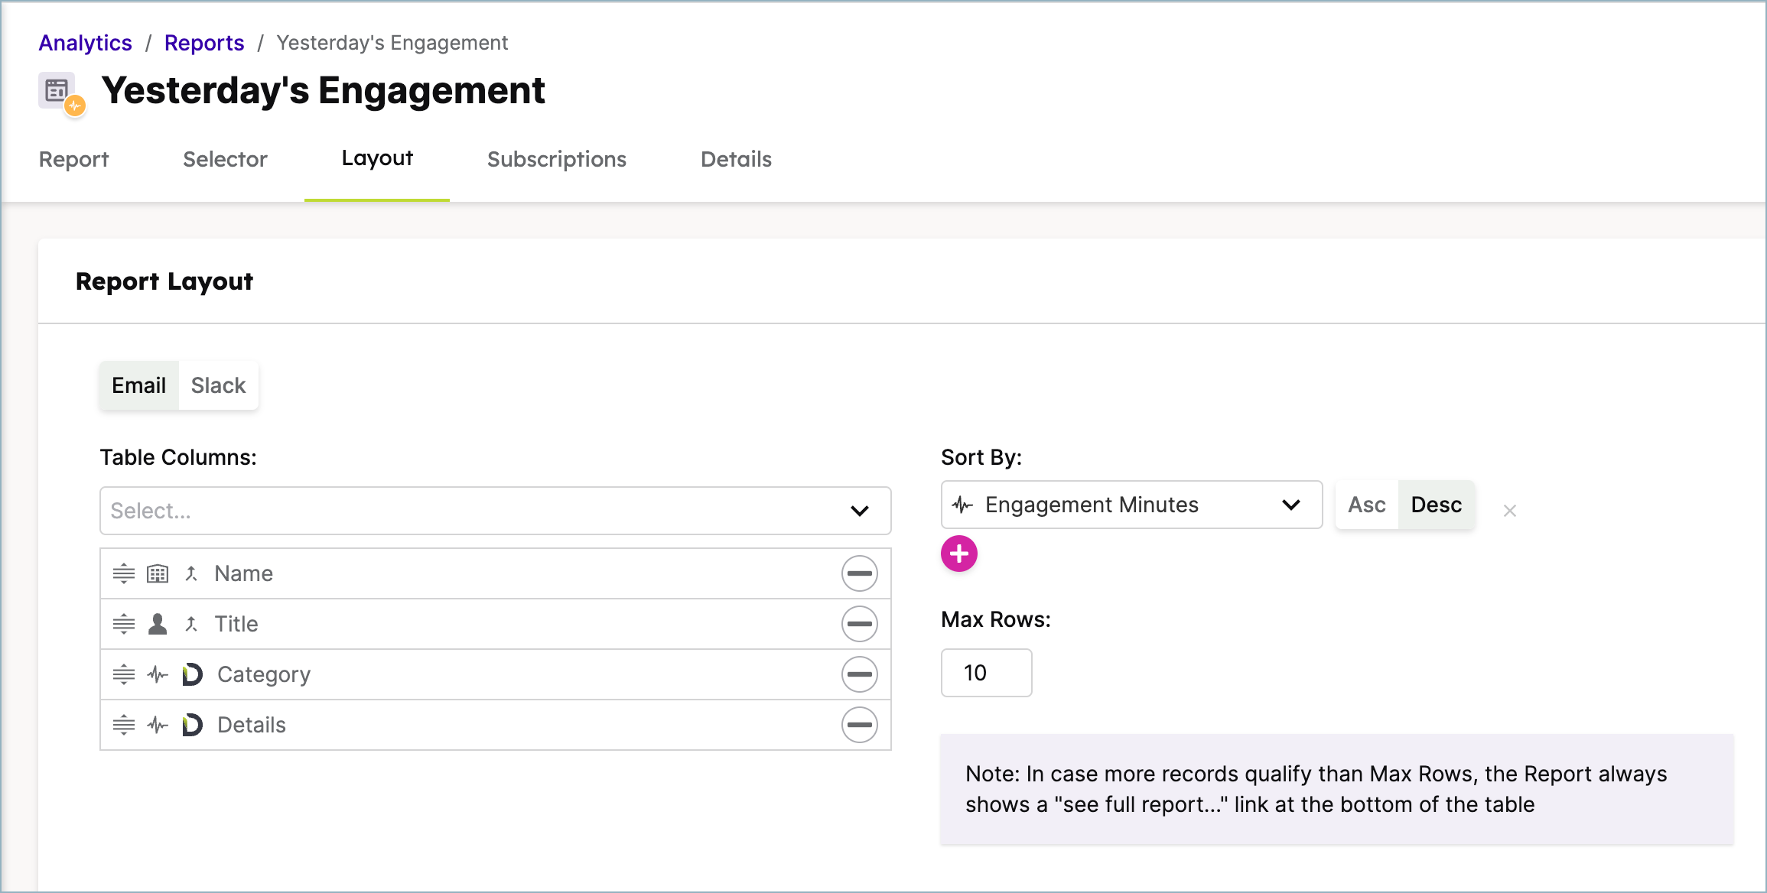Set sort order to Asc

pyautogui.click(x=1366, y=505)
